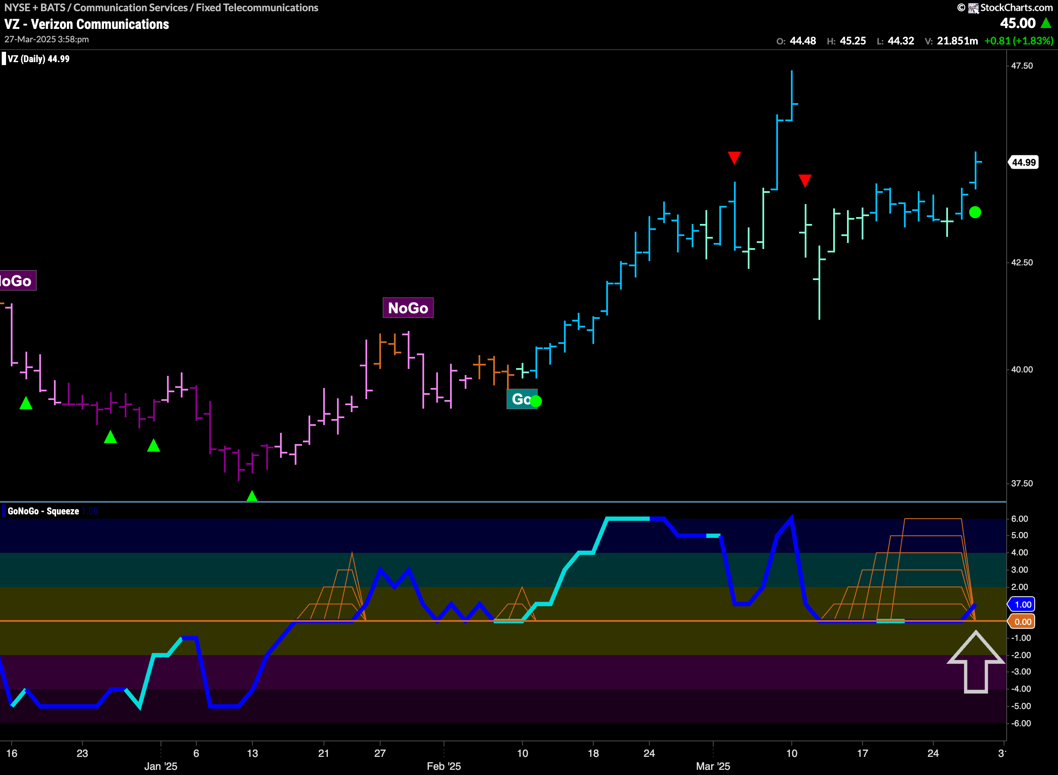Click the volume value 21.851m
Viewport: 1058px width, 775px height.
pyautogui.click(x=957, y=41)
